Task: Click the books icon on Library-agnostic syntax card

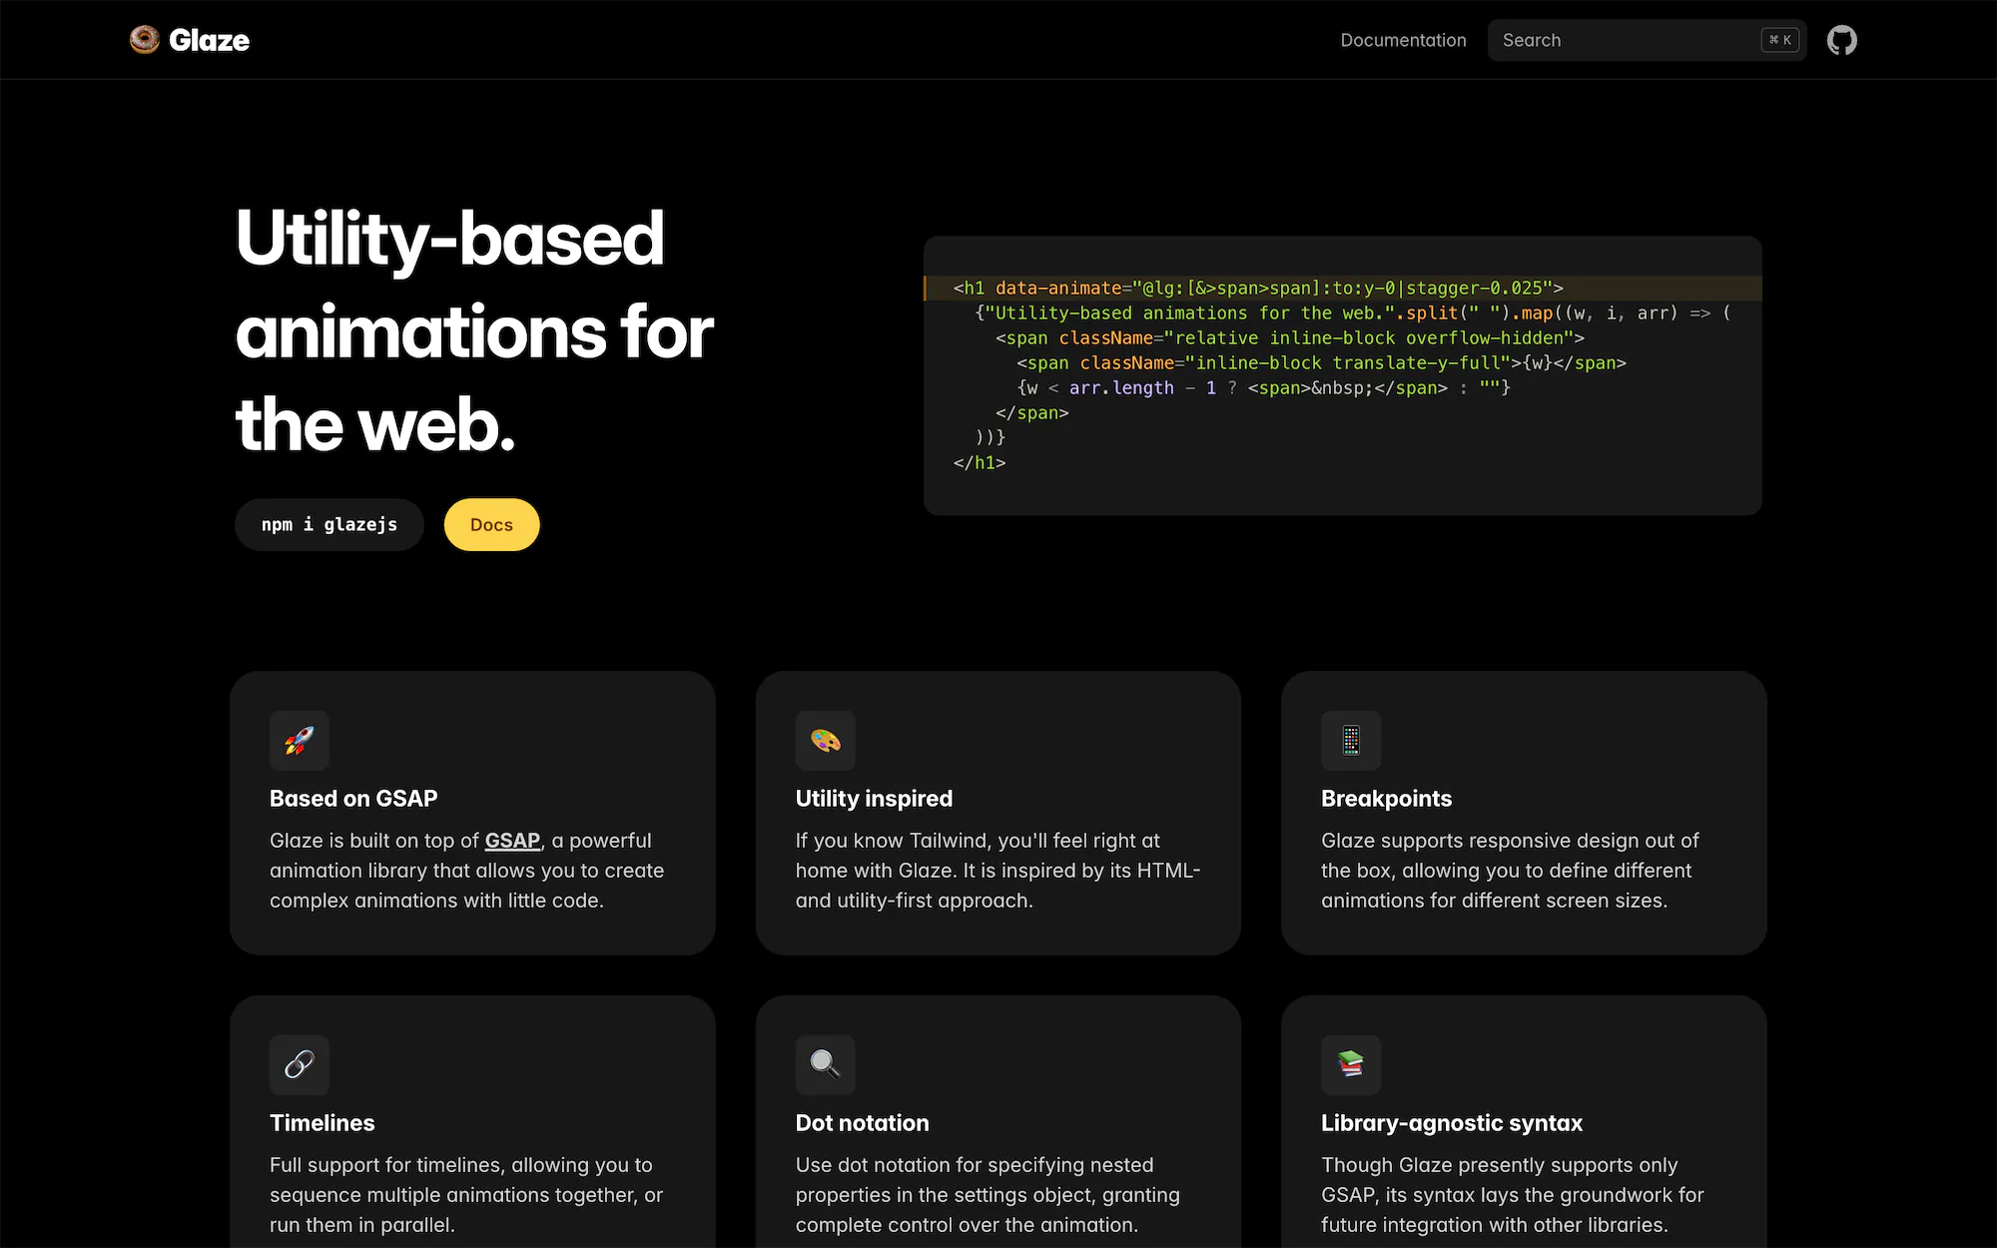Action: tap(1351, 1065)
